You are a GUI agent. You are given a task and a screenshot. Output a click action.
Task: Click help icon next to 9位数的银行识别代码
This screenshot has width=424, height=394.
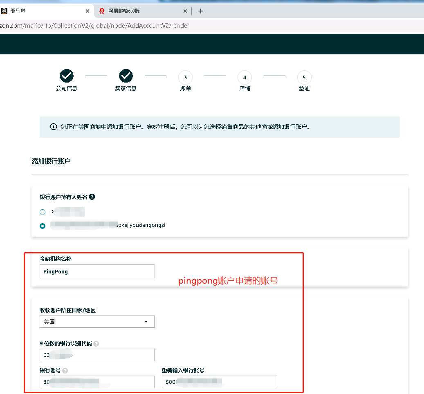pos(96,344)
